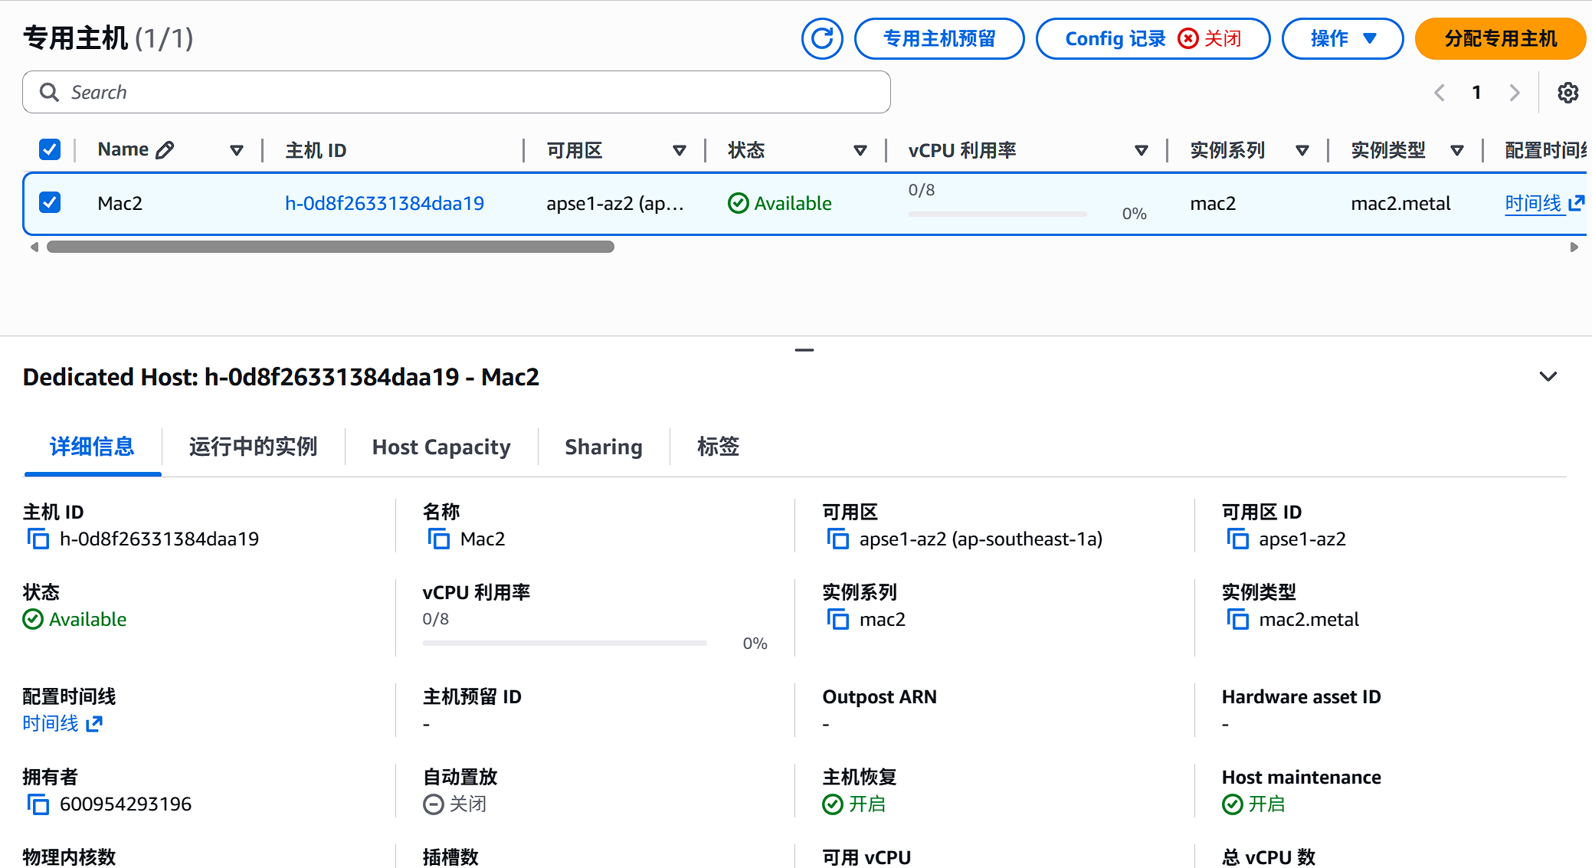This screenshot has height=868, width=1592.
Task: Copy the 主机 ID value
Action: pyautogui.click(x=38, y=539)
